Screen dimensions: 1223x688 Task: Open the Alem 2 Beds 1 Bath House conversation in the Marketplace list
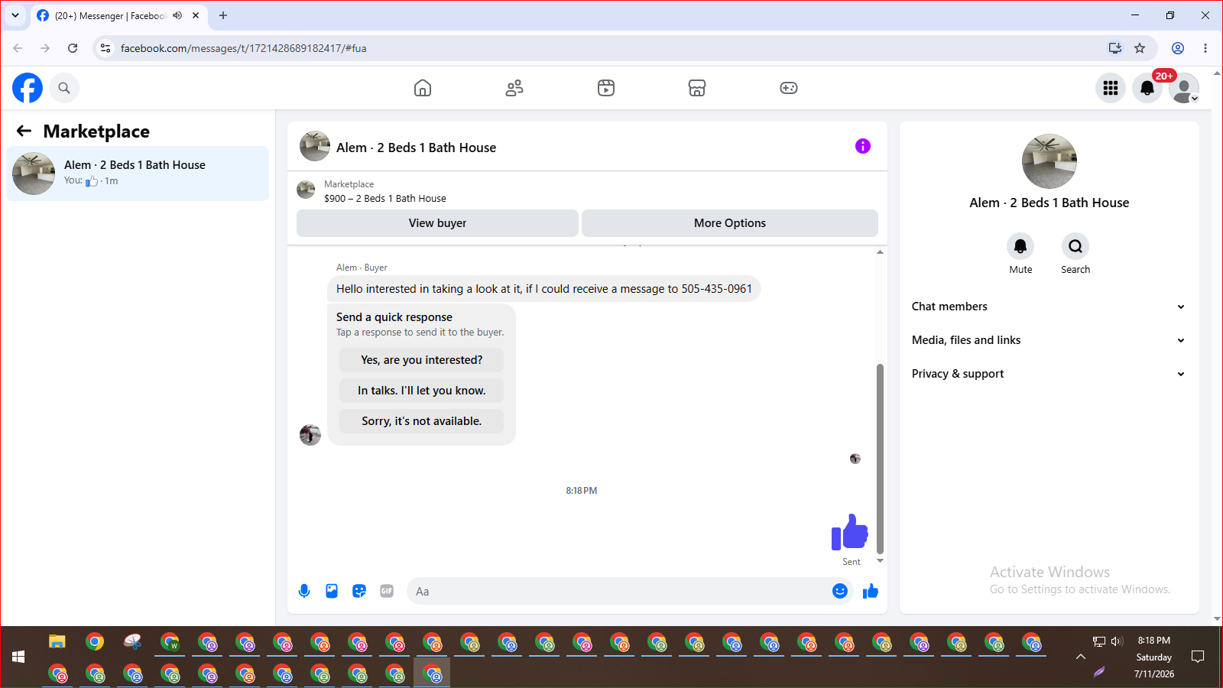click(x=138, y=174)
